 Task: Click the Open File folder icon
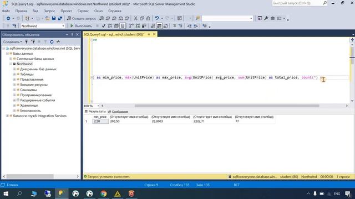click(47, 18)
